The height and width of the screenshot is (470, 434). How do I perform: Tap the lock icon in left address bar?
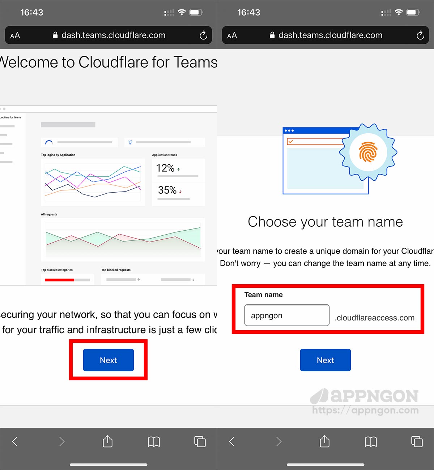pos(55,35)
